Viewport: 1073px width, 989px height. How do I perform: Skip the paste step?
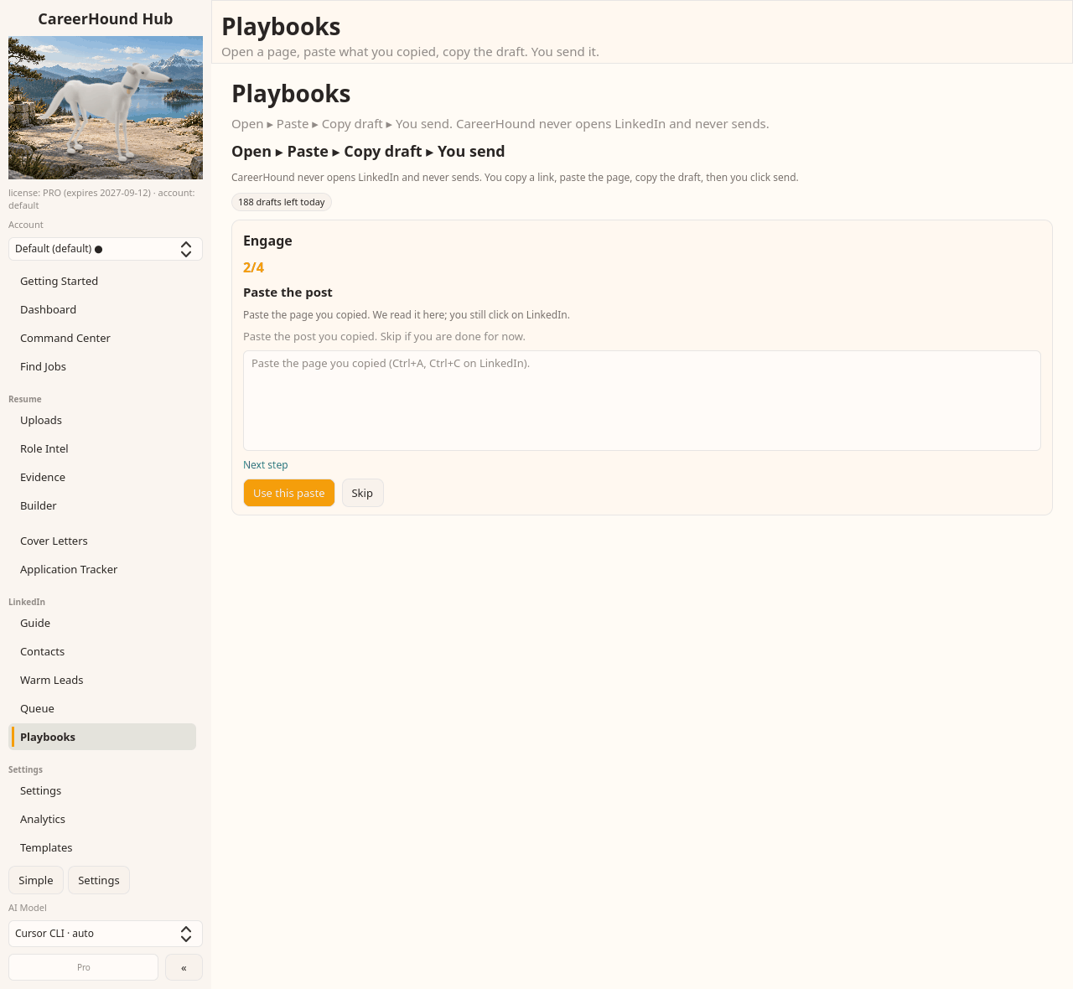point(362,493)
